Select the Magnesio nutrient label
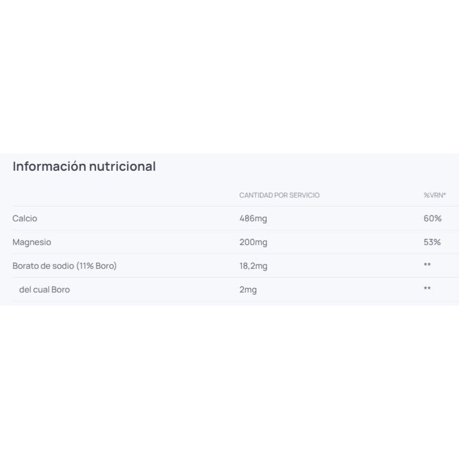This screenshot has width=459, height=459. coord(32,242)
